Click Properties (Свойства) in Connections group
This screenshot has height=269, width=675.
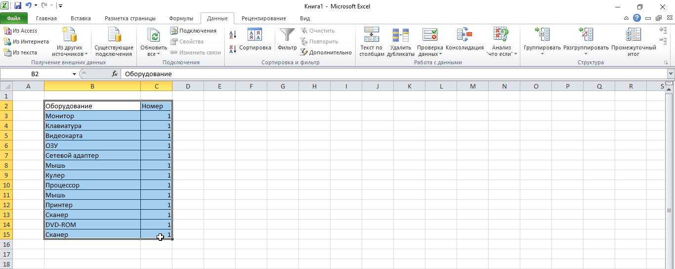point(187,42)
